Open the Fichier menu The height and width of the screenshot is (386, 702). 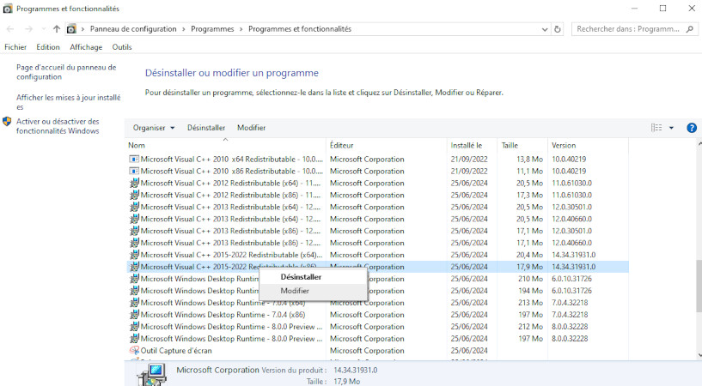[15, 47]
